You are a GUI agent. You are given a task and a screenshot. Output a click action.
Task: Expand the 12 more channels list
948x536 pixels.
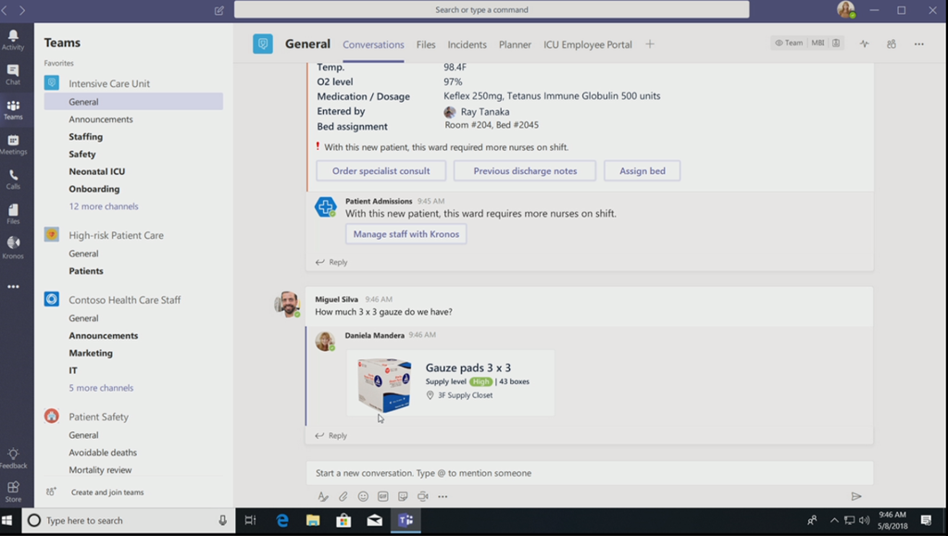click(103, 206)
